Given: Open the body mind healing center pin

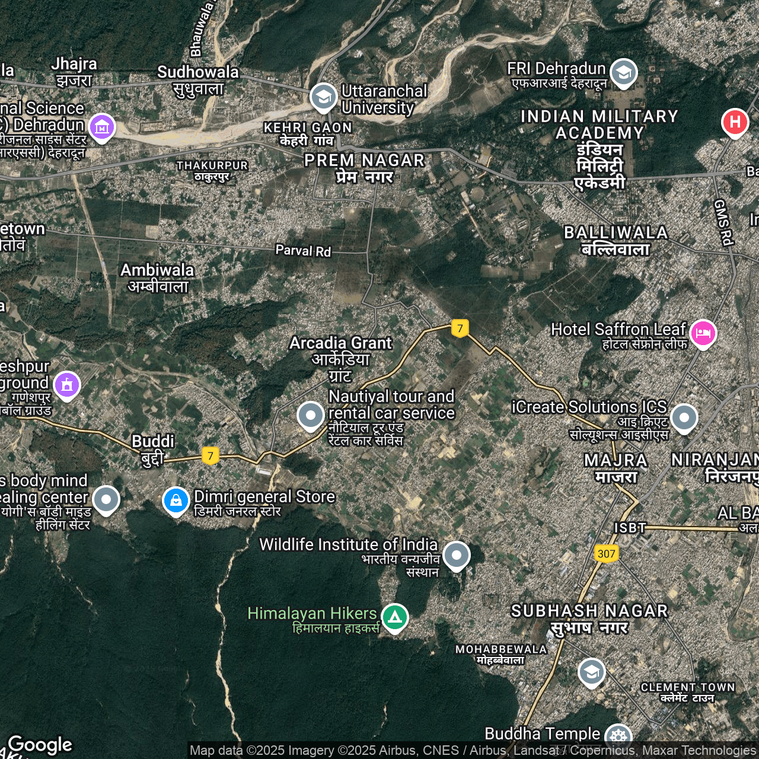Looking at the screenshot, I should pyautogui.click(x=106, y=499).
